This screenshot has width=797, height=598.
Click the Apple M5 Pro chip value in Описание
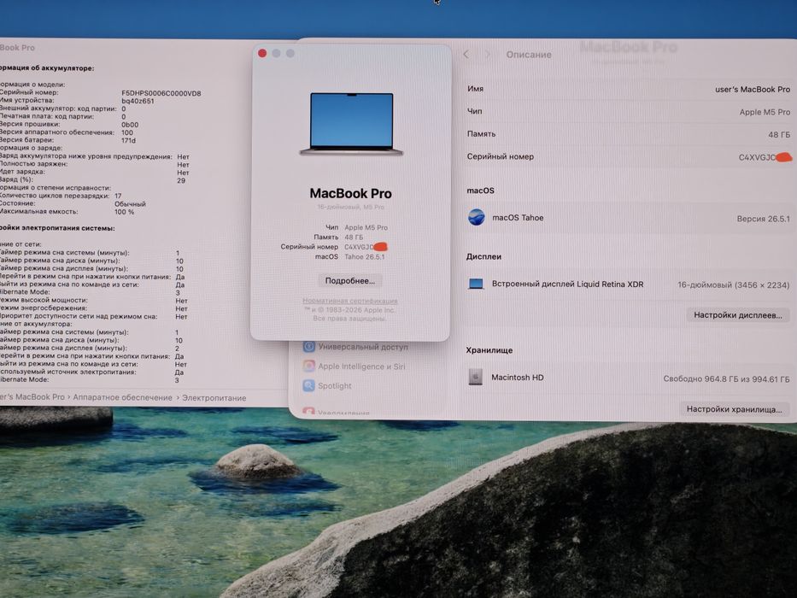(765, 113)
